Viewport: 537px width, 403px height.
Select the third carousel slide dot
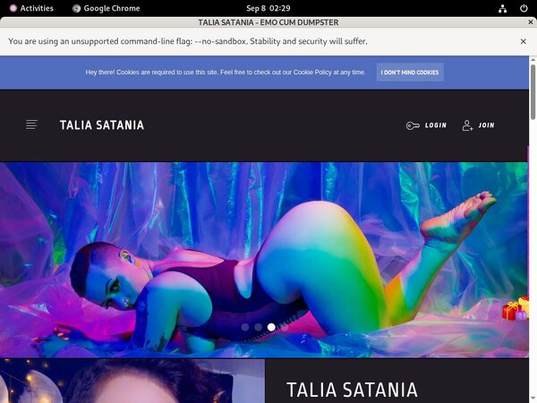tap(271, 328)
